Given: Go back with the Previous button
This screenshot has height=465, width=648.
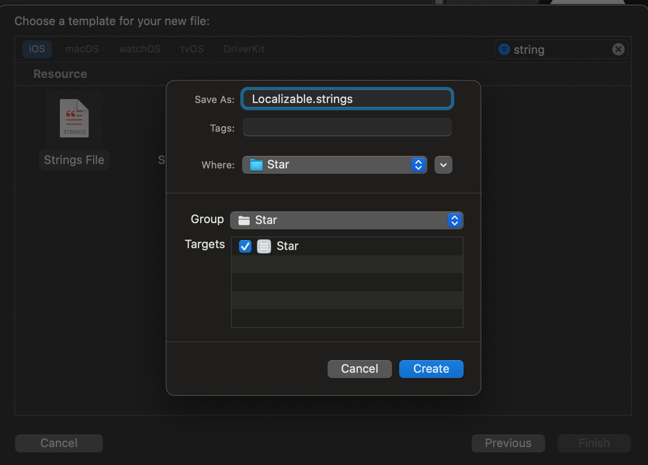Looking at the screenshot, I should (x=508, y=443).
